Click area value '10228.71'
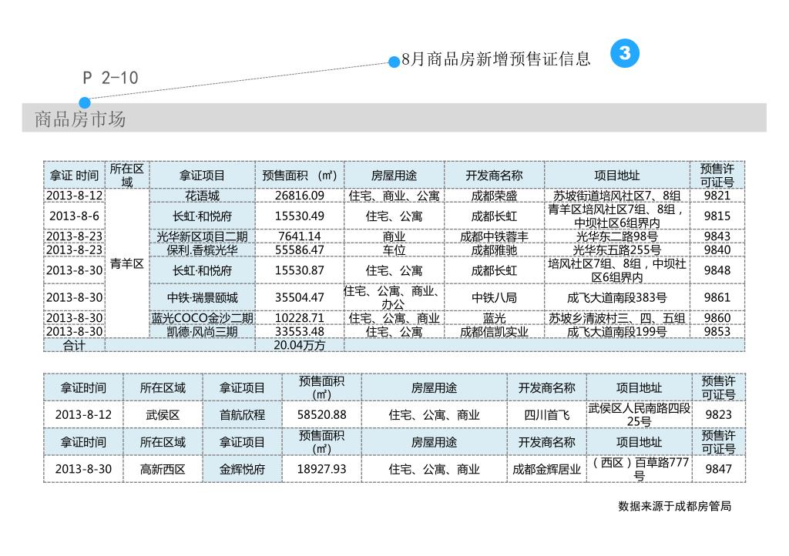This screenshot has width=789, height=556. point(300,318)
